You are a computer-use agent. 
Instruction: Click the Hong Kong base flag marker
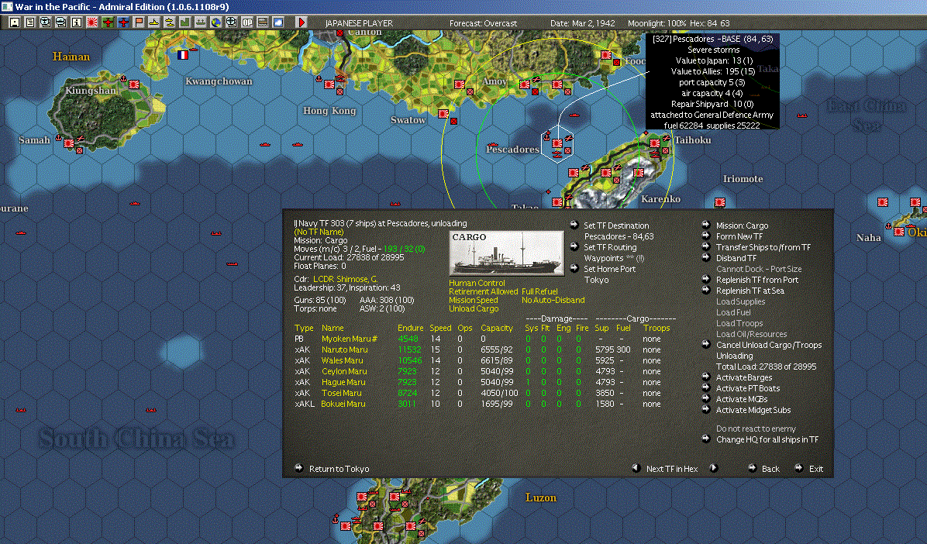329,84
